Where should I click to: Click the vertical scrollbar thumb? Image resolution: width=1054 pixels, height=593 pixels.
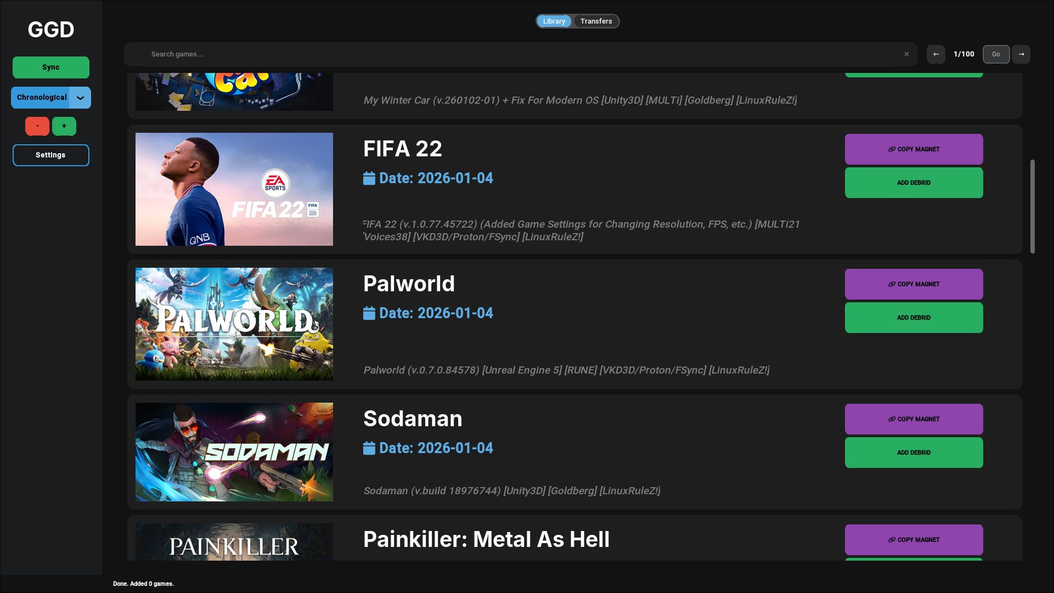coord(1032,206)
